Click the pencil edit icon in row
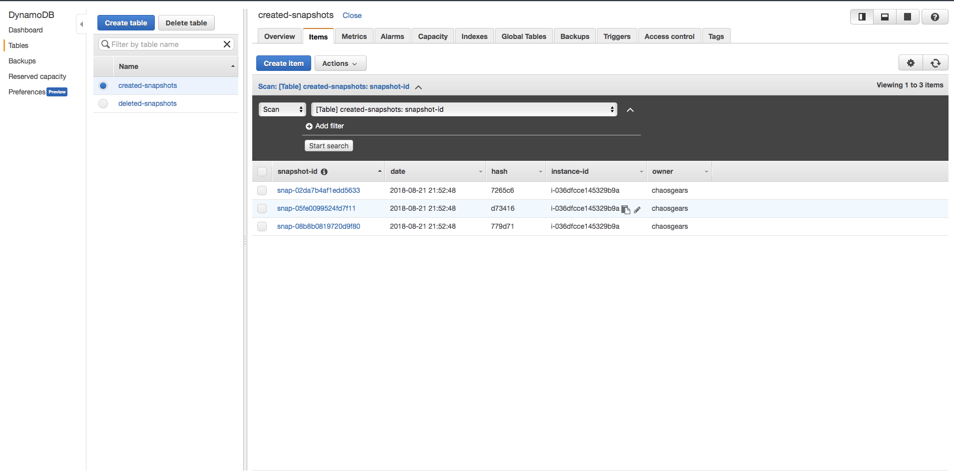 click(x=637, y=210)
